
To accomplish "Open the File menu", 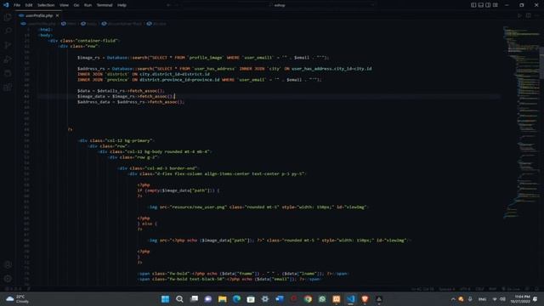I will 17,5.
